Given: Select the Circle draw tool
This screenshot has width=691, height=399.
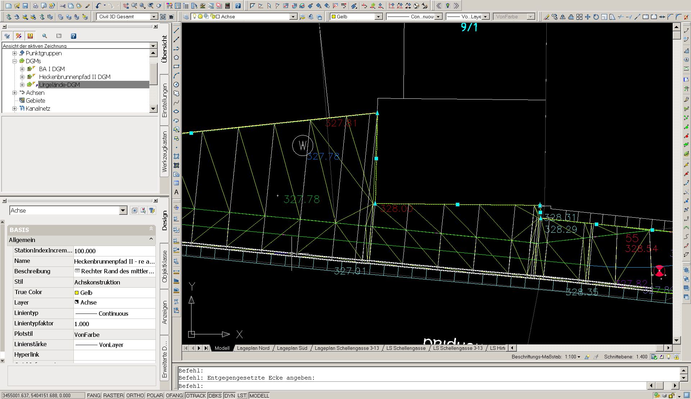Looking at the screenshot, I should tap(176, 84).
